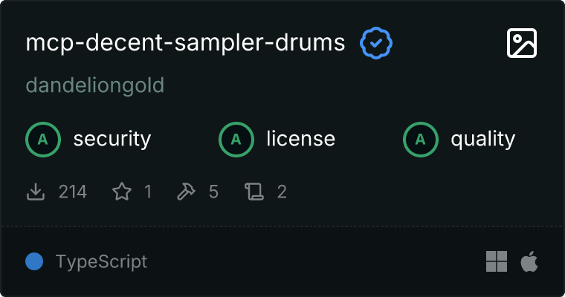565x297 pixels.
Task: Click the downloads icon
Action: click(x=36, y=192)
